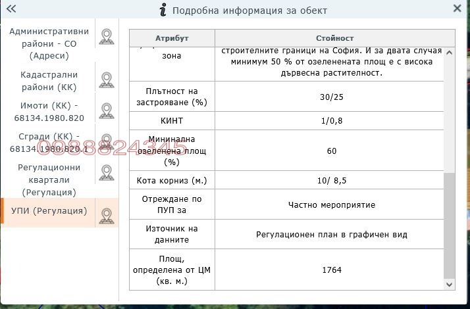Select the УПИ (Регулация) tab
The height and width of the screenshot is (309, 470).
[49, 211]
